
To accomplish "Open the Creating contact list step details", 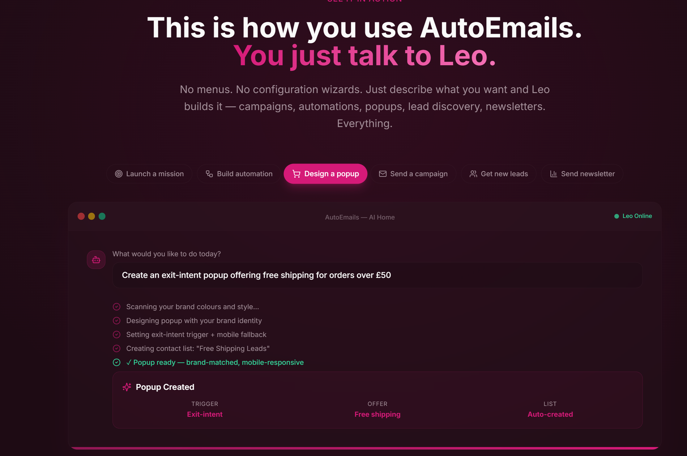I will pyautogui.click(x=198, y=348).
